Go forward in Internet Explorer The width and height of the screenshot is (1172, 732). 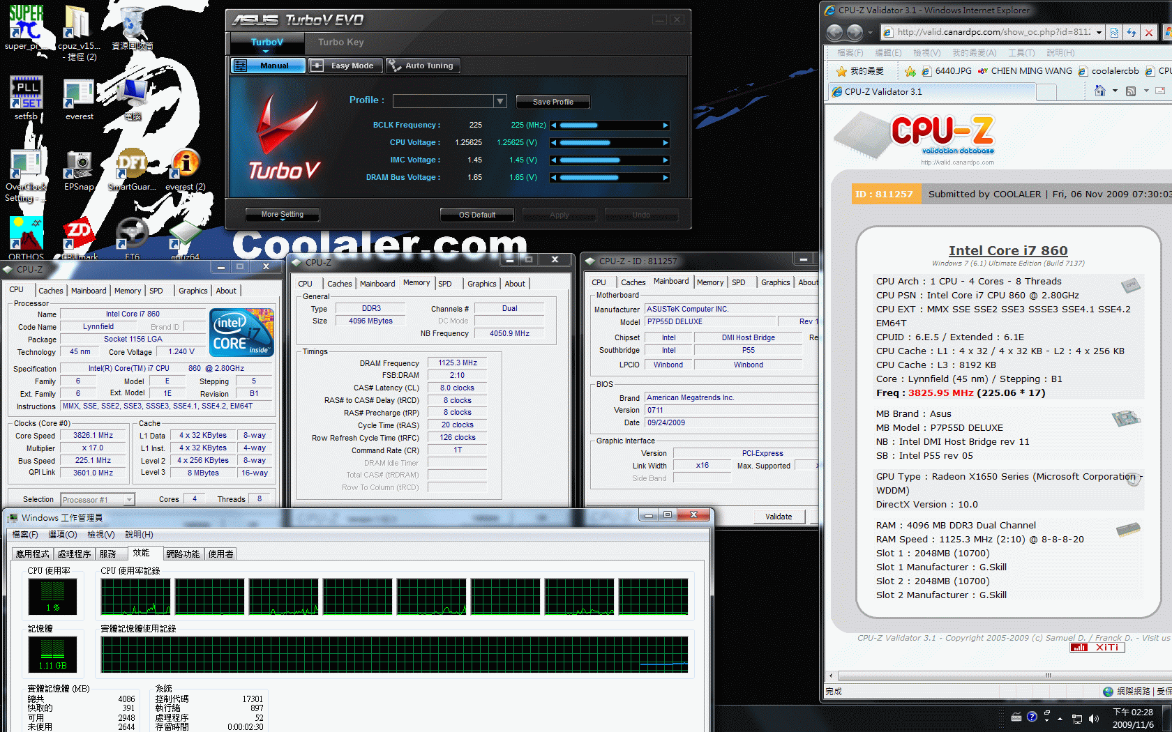[855, 32]
